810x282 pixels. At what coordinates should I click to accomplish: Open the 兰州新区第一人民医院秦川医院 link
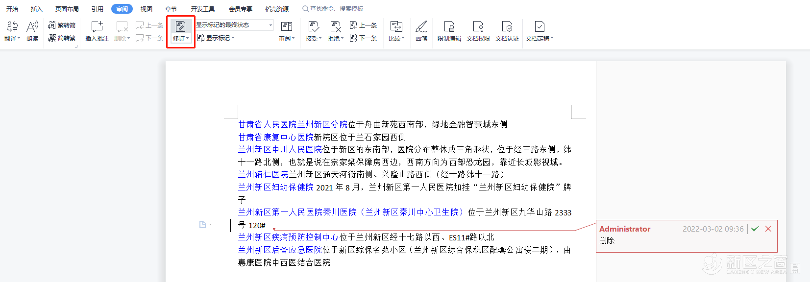click(x=351, y=212)
